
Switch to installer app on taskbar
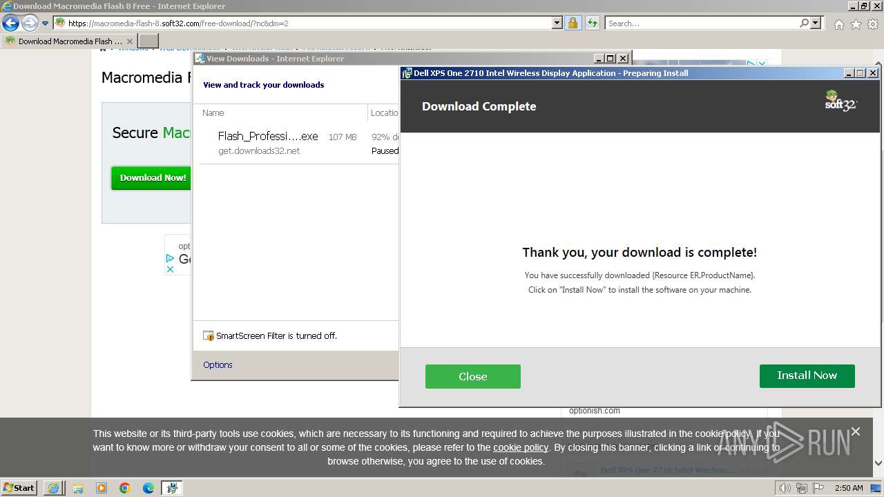coord(172,488)
